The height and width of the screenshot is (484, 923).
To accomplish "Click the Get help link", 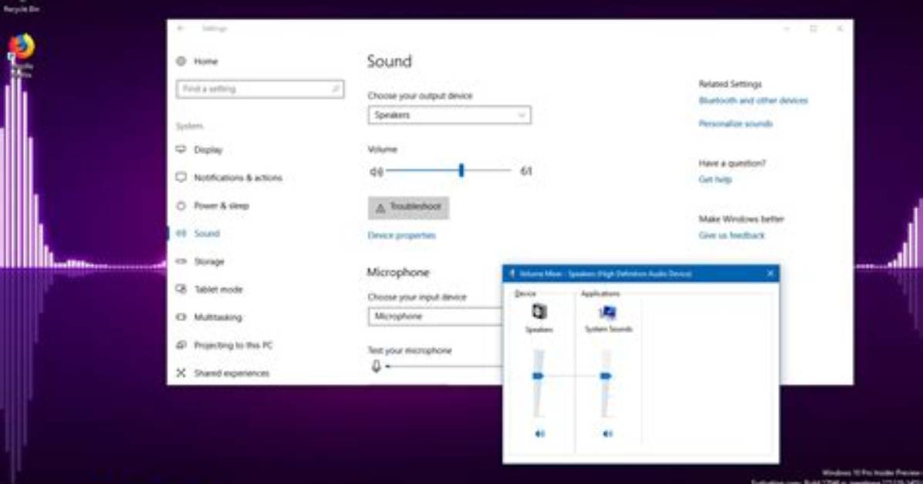I will (715, 180).
